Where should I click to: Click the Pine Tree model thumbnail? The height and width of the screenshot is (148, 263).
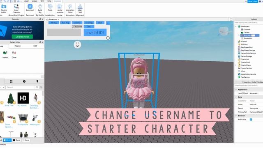click(10, 99)
